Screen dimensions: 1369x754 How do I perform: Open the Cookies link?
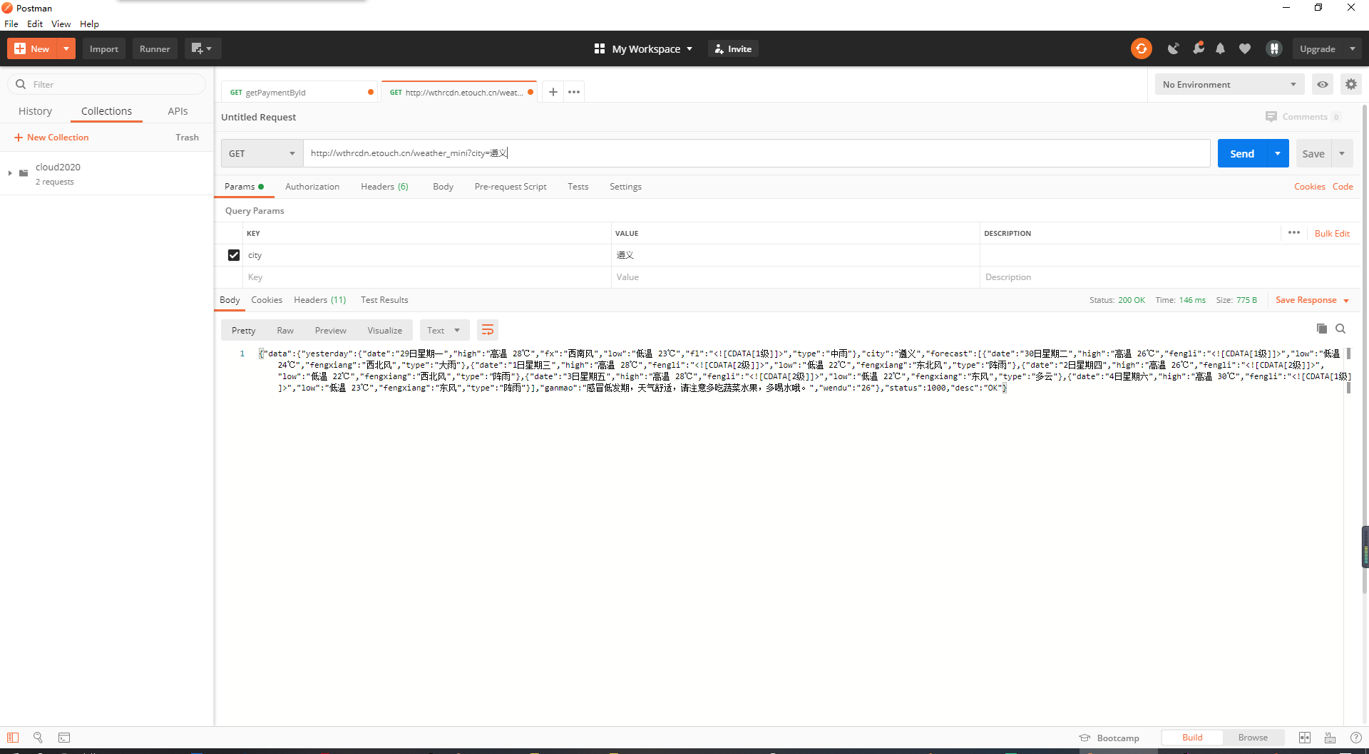(x=1309, y=186)
